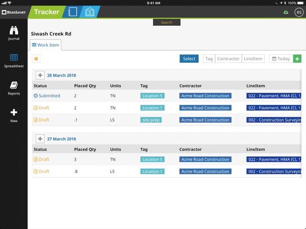The height and width of the screenshot is (229, 306).
Task: Toggle the LineItem filter
Action: click(253, 59)
